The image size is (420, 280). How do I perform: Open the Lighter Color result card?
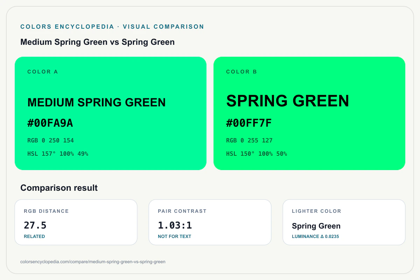(x=344, y=222)
